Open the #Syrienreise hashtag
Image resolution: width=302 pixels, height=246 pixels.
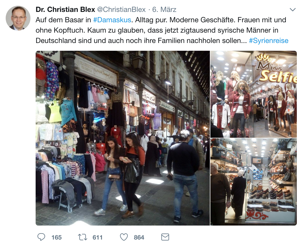point(269,41)
